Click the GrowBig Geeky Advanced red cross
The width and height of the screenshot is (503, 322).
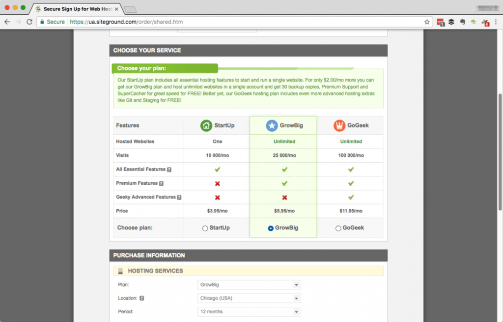284,198
